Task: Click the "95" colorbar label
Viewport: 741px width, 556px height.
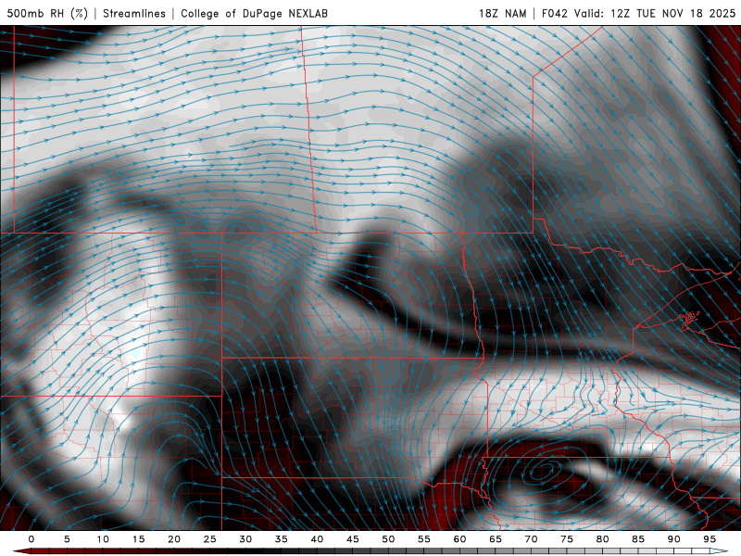Action: (710, 539)
